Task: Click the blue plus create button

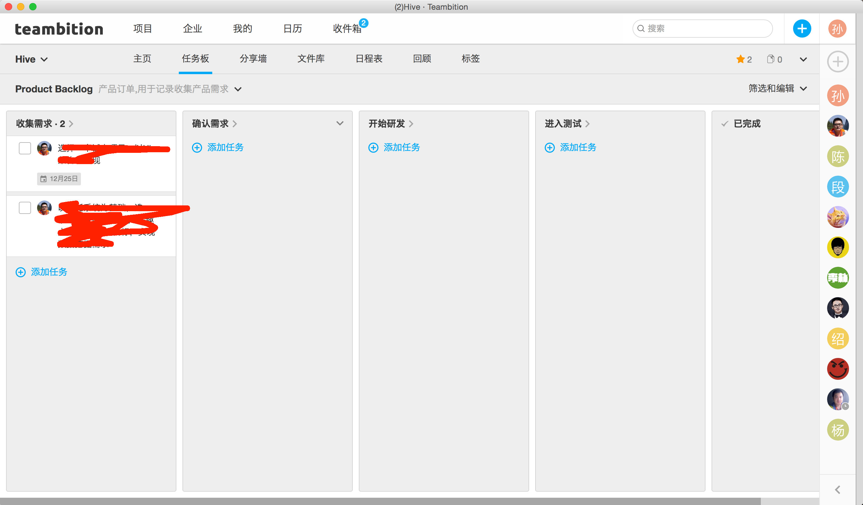Action: pos(802,29)
